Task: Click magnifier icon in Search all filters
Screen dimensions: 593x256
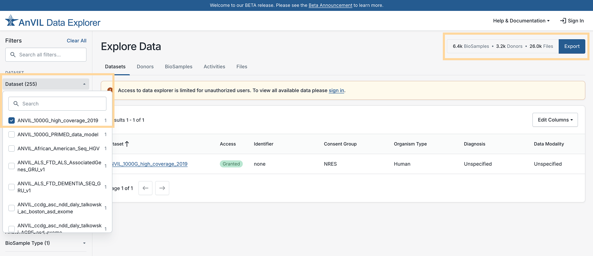Action: tap(13, 55)
